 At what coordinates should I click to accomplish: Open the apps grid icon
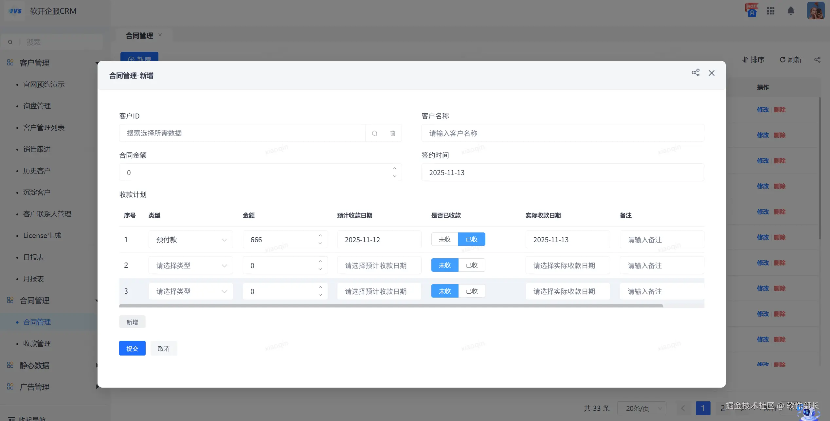(771, 11)
